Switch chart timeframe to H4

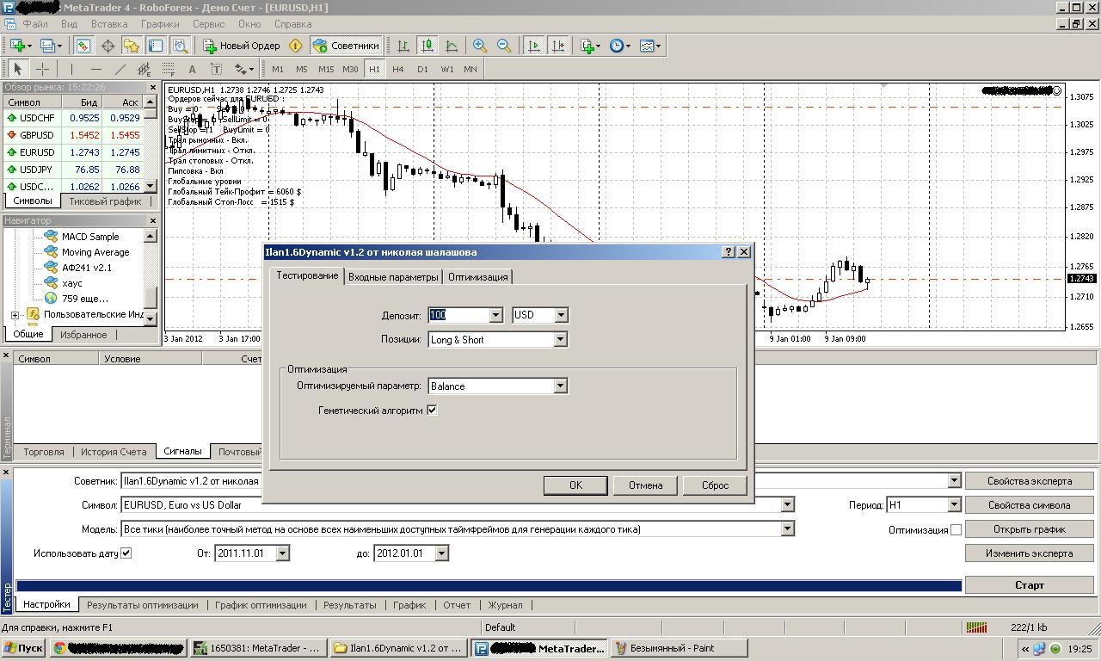pos(398,69)
